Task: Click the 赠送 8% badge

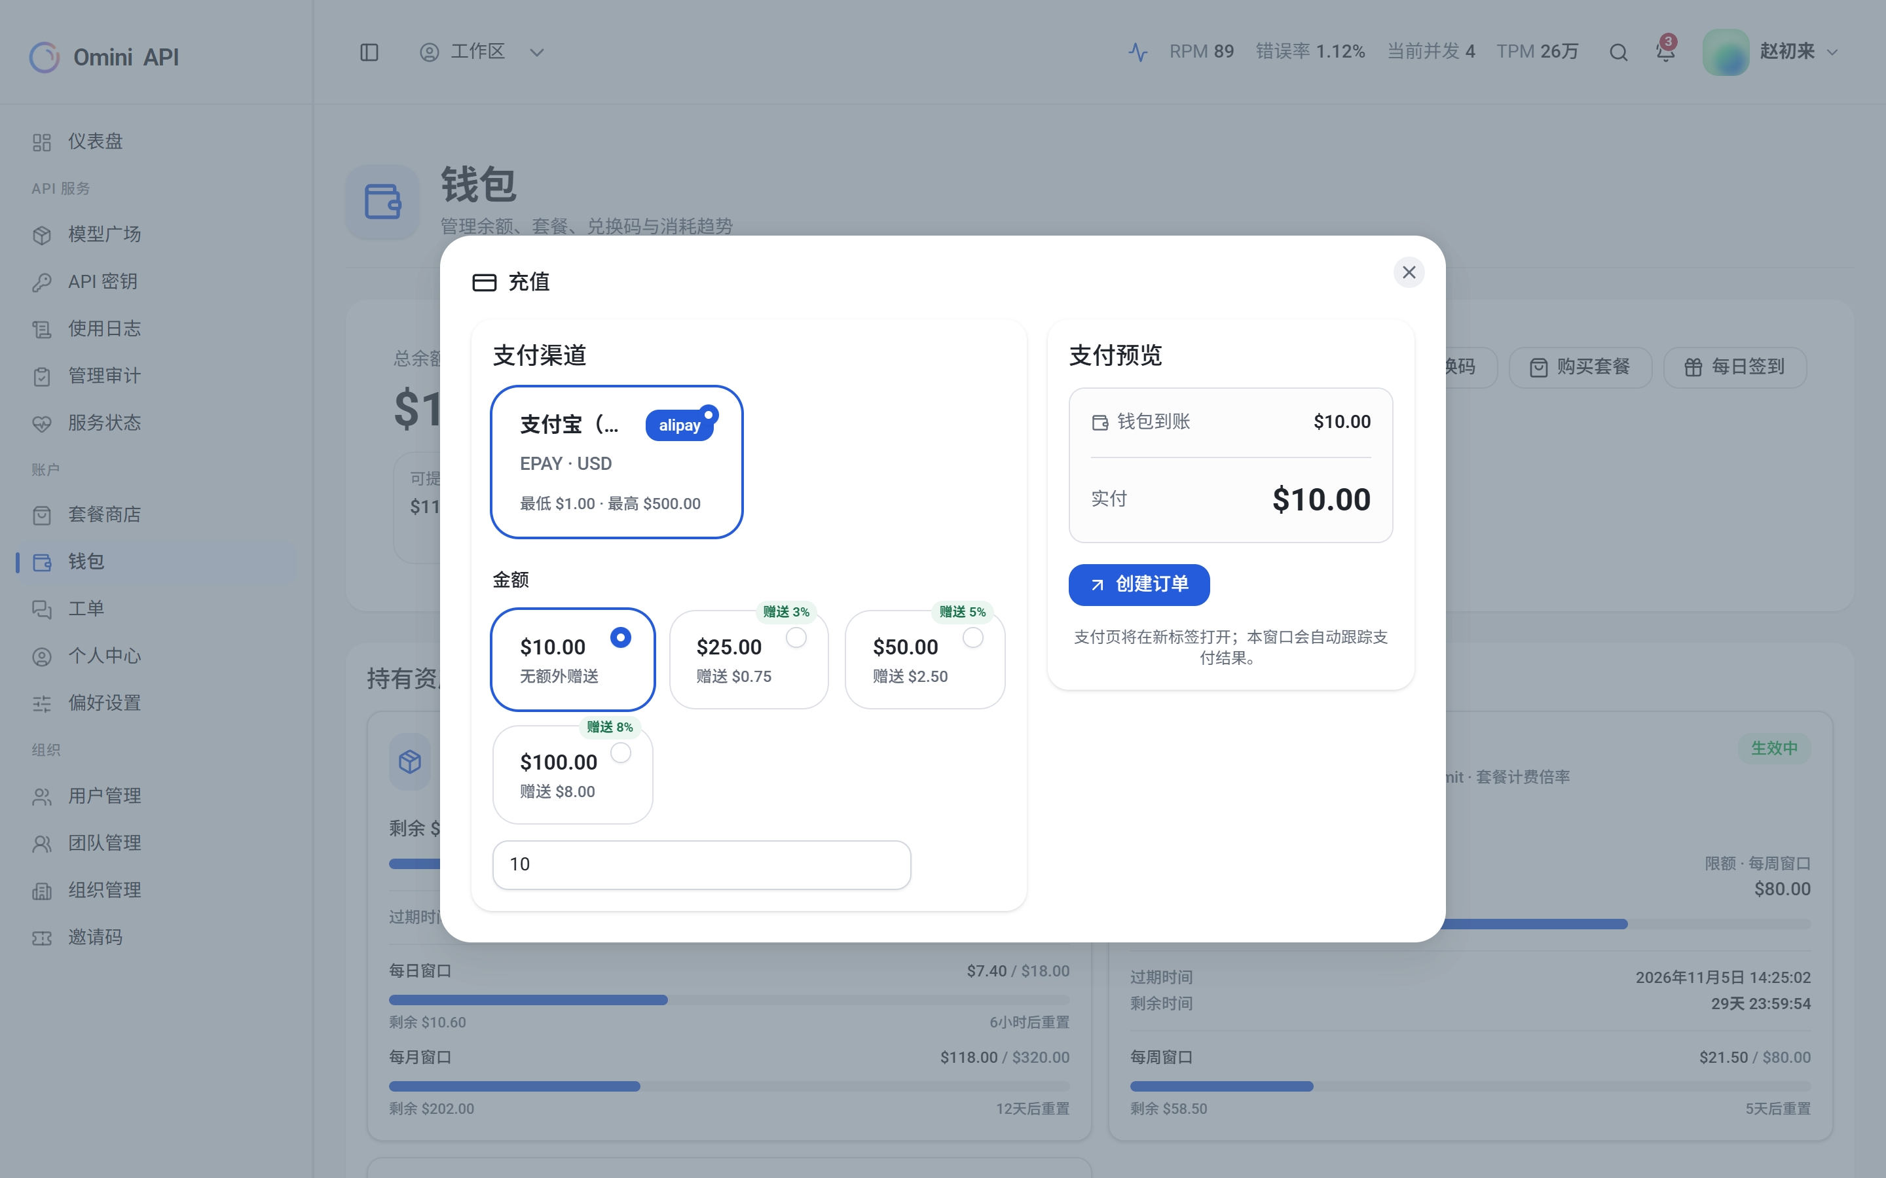Action: [x=610, y=727]
